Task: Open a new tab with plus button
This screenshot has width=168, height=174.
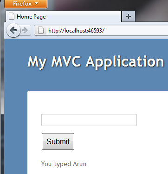Action: pos(129,16)
